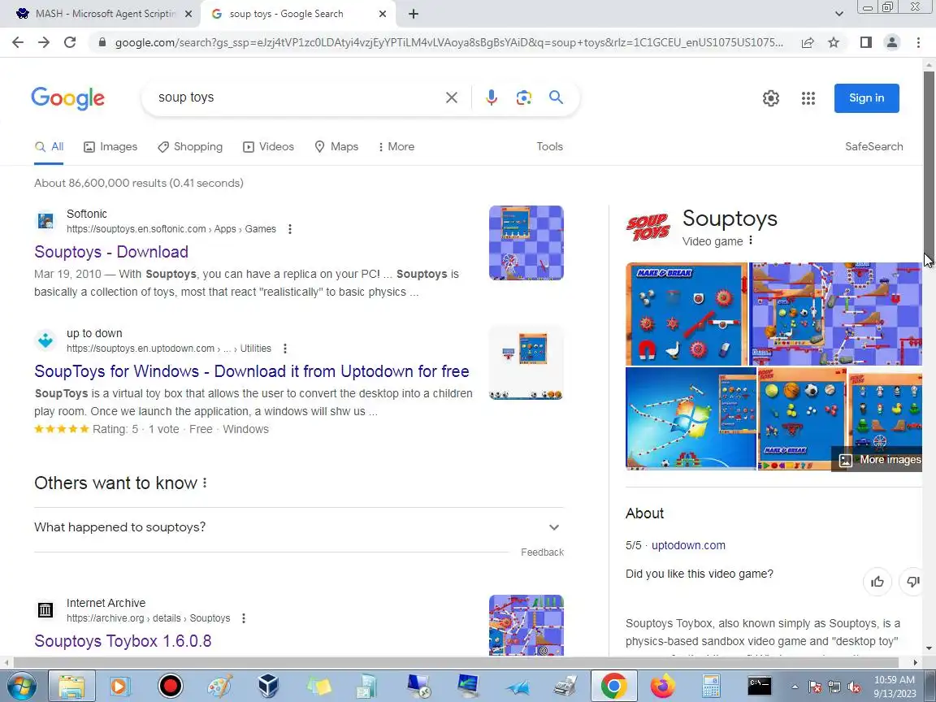Click the browser address bar URL

(448, 42)
